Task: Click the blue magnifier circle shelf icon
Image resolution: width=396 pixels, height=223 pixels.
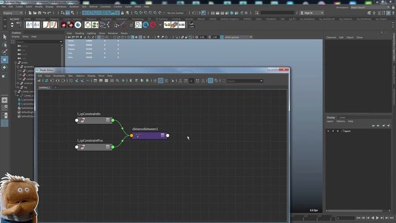Action: click(146, 25)
